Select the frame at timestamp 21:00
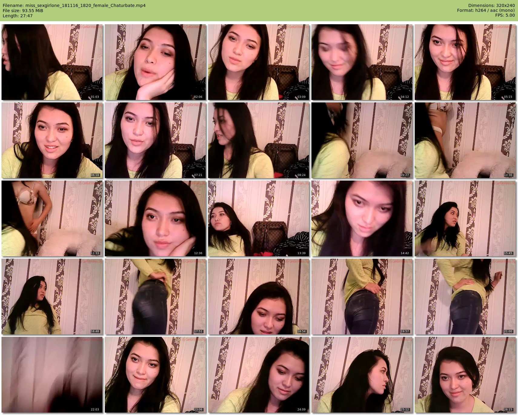This screenshot has width=518, height=415. [x=465, y=297]
